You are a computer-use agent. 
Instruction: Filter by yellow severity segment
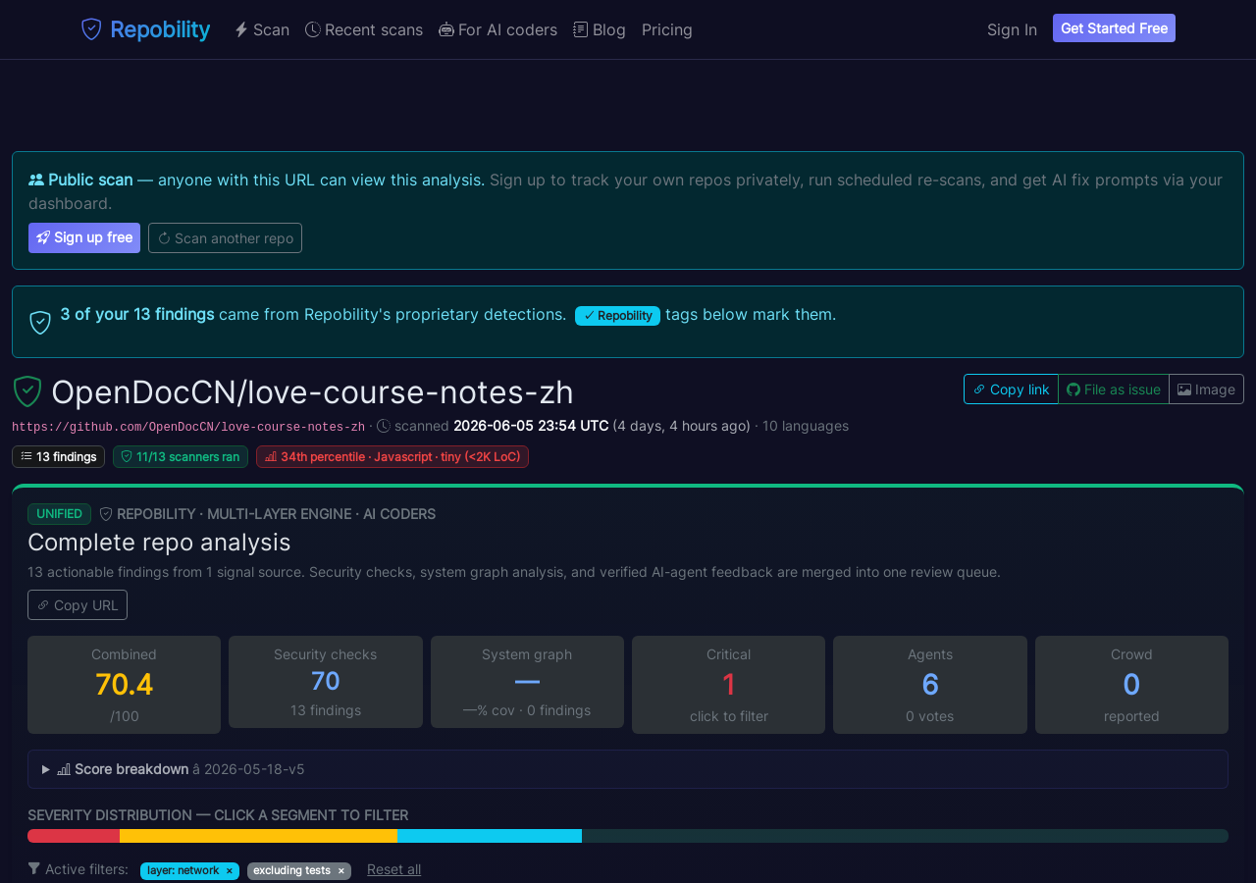pyautogui.click(x=258, y=836)
